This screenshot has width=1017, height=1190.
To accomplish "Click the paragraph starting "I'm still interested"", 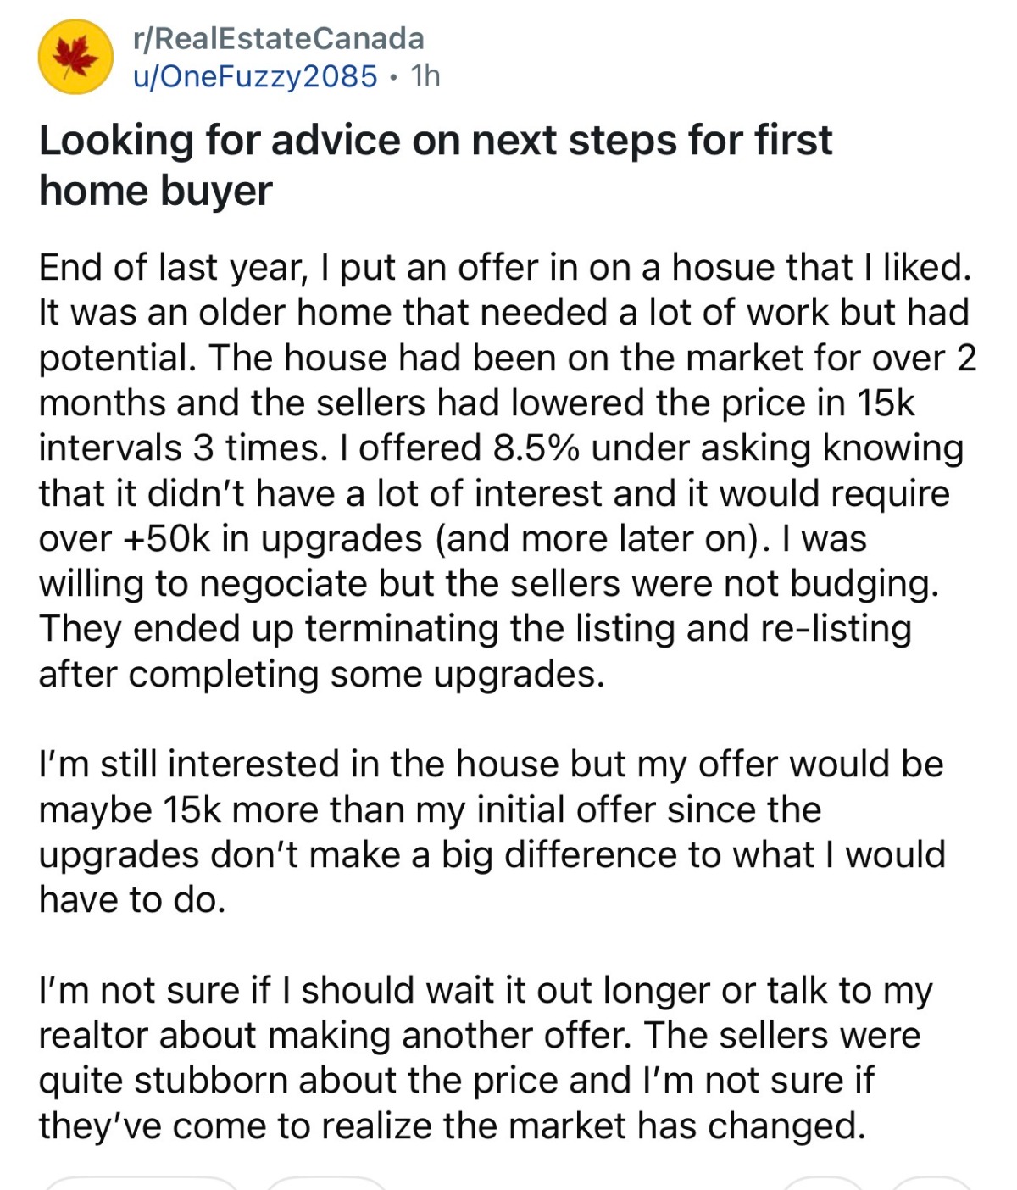I will pyautogui.click(x=492, y=831).
